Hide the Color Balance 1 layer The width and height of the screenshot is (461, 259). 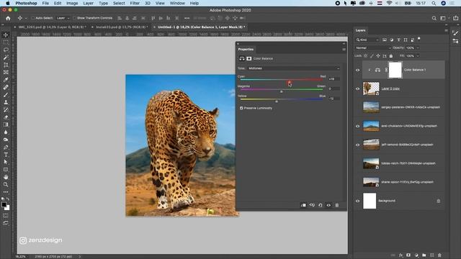[358, 71]
